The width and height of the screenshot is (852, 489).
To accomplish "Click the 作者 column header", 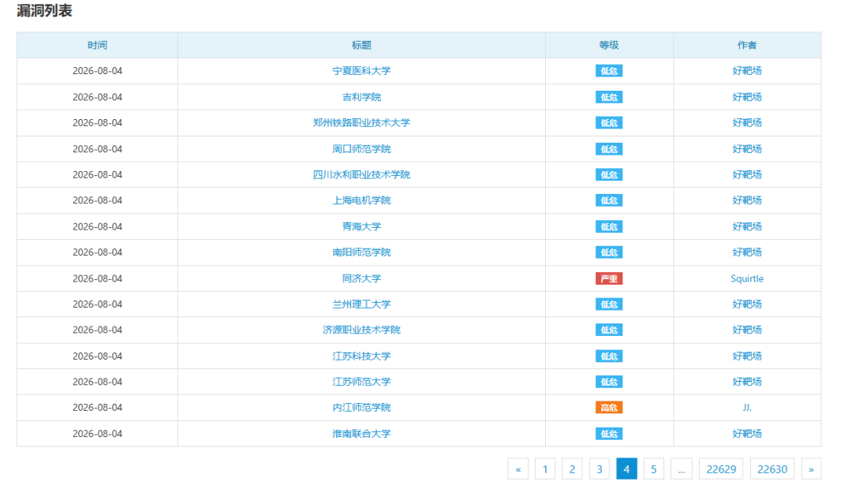I will (x=747, y=45).
